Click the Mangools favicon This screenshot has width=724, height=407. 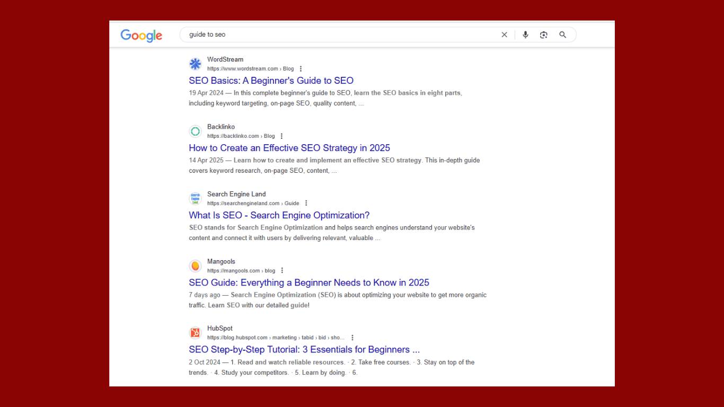click(196, 266)
